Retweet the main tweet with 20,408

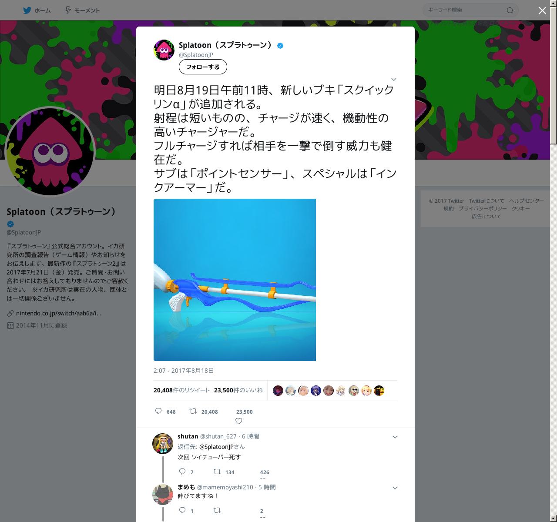(x=193, y=411)
